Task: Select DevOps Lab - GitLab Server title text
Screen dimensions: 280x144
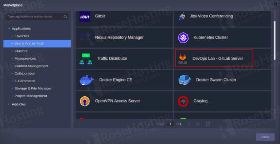Action: coord(218,59)
